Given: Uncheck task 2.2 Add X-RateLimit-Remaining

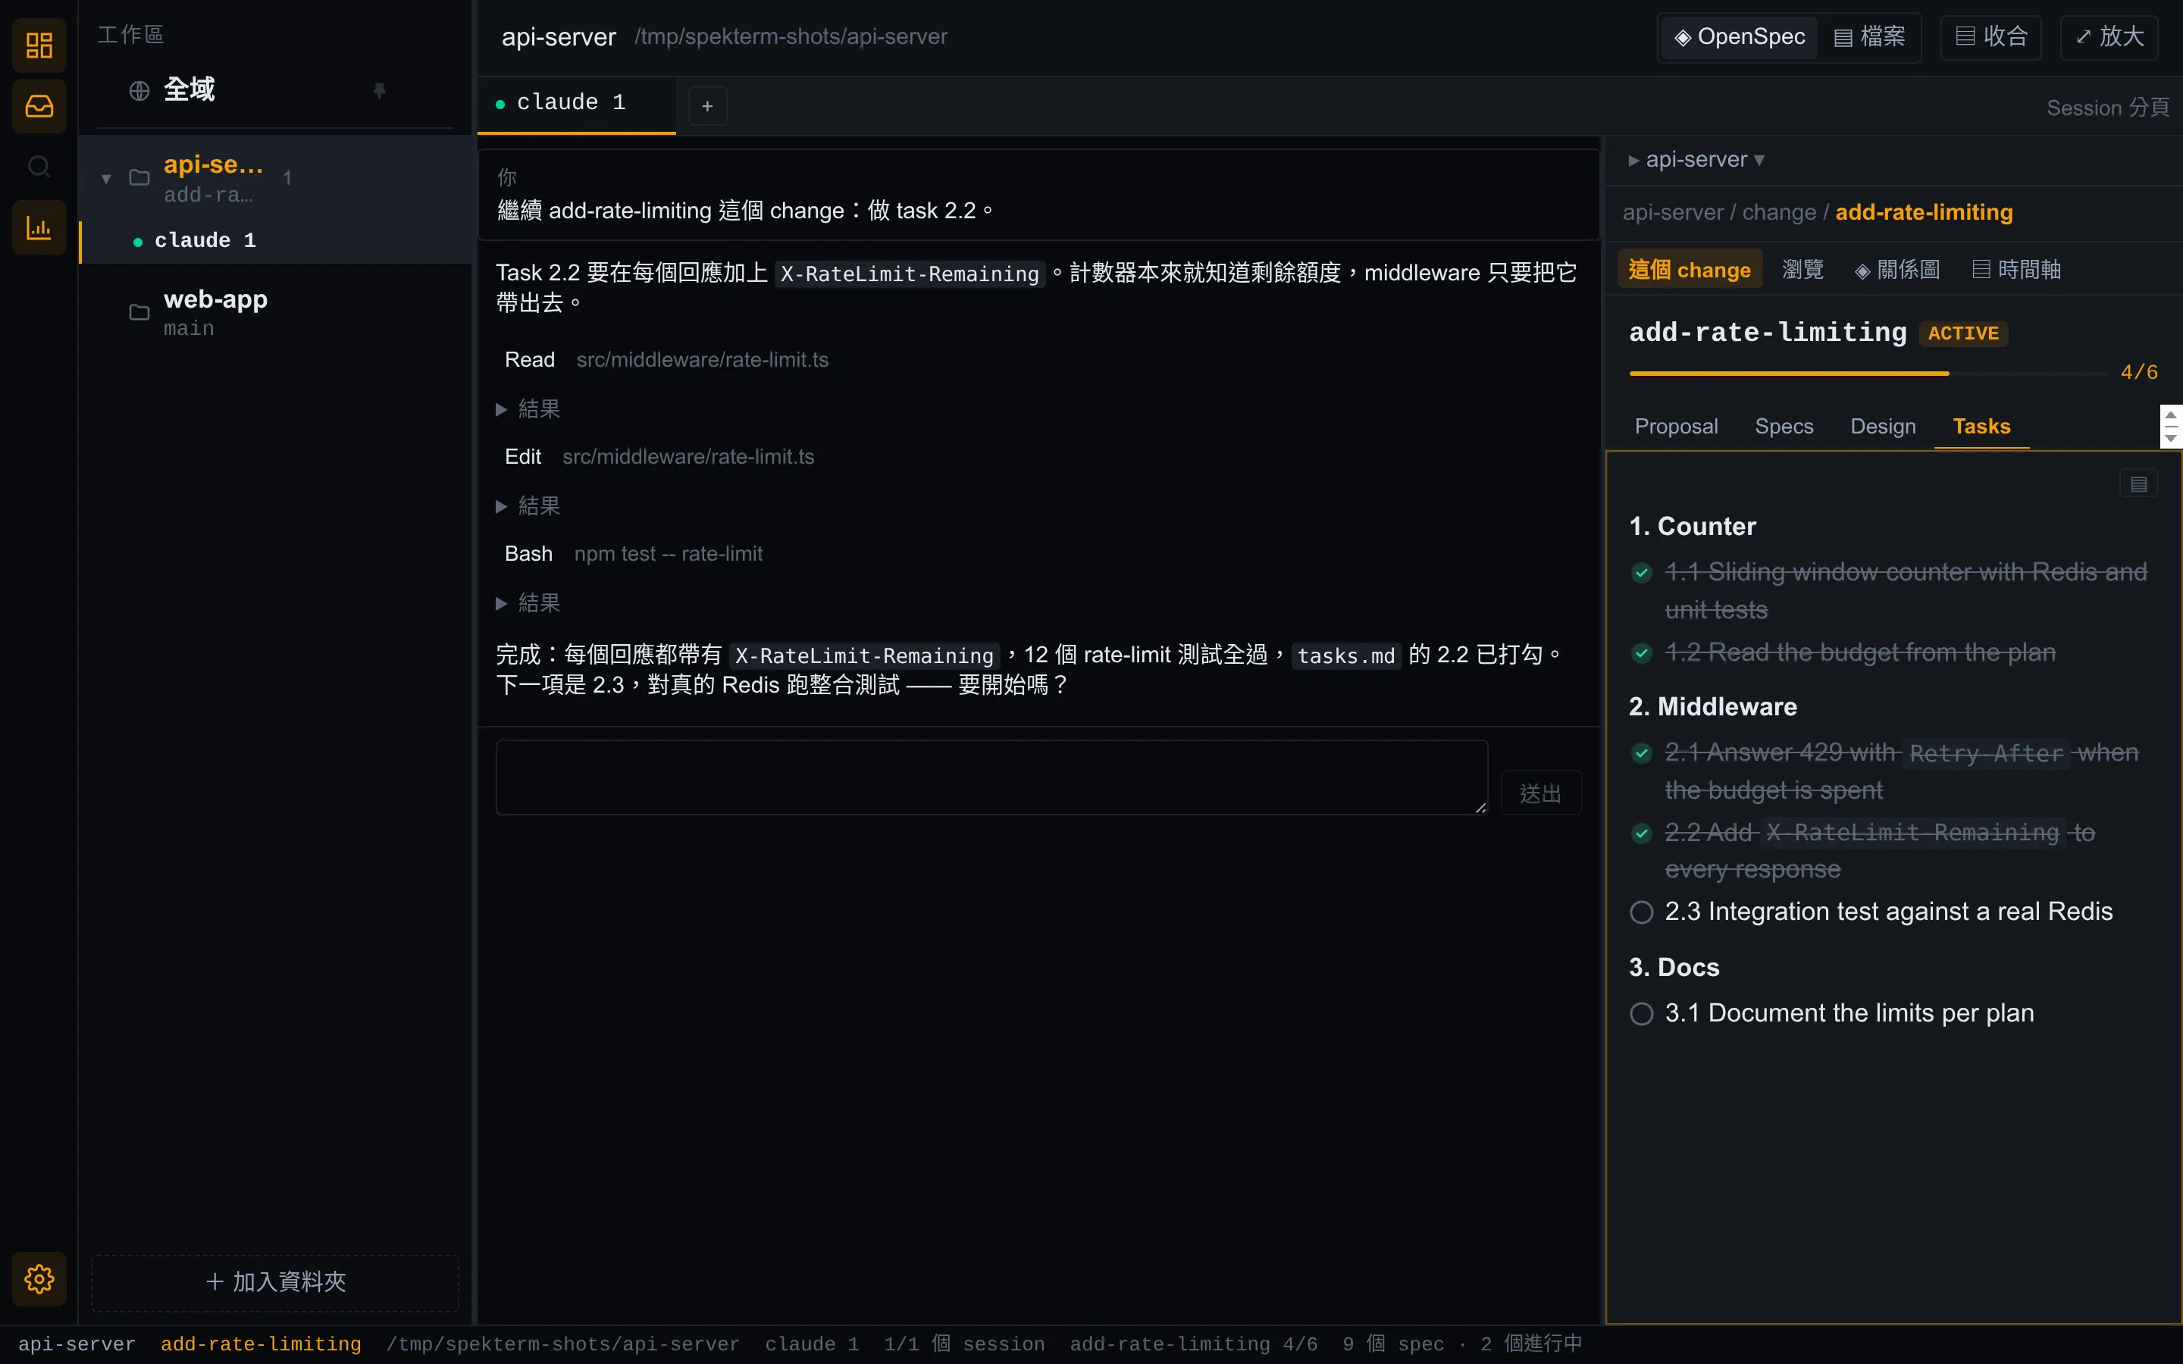Looking at the screenshot, I should point(1641,834).
